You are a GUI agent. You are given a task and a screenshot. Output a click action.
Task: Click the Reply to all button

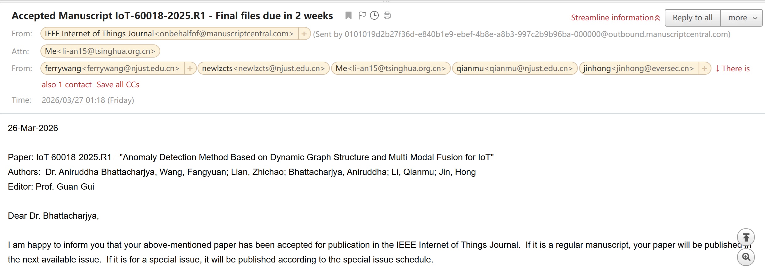click(x=692, y=18)
